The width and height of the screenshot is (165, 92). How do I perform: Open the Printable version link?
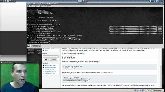tap(50, 72)
